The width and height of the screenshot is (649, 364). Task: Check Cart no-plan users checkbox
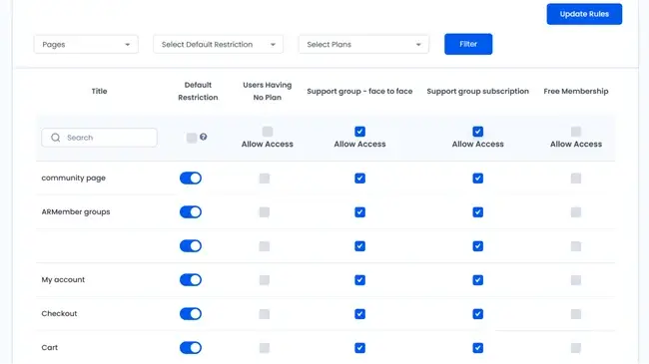click(265, 348)
